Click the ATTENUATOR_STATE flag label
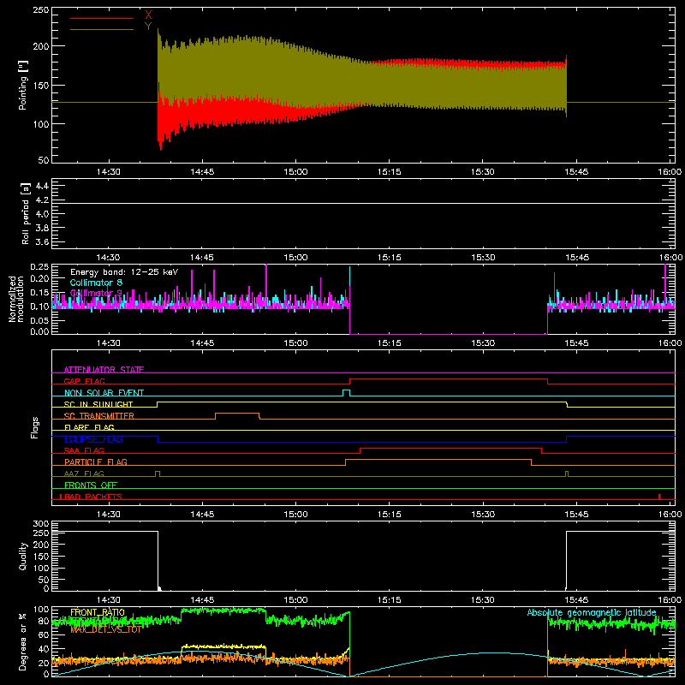This screenshot has width=685, height=685. point(104,370)
